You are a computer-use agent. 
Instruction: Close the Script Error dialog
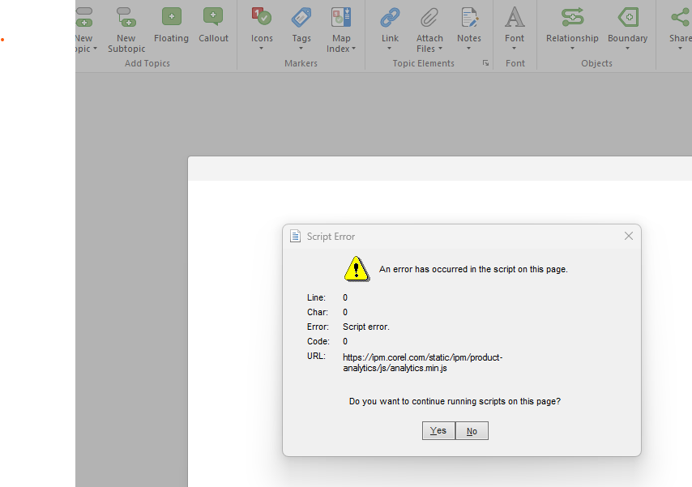coord(628,236)
